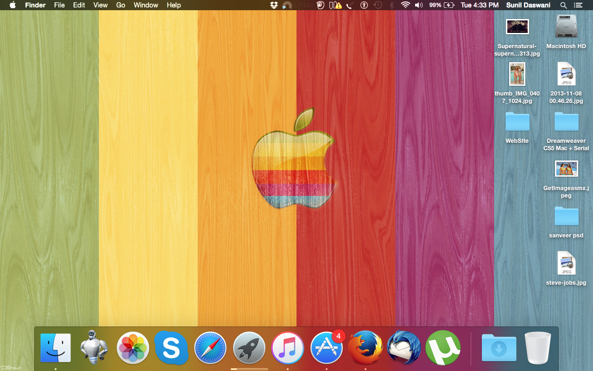
Task: Open Skype from the Dock
Action: click(x=171, y=348)
